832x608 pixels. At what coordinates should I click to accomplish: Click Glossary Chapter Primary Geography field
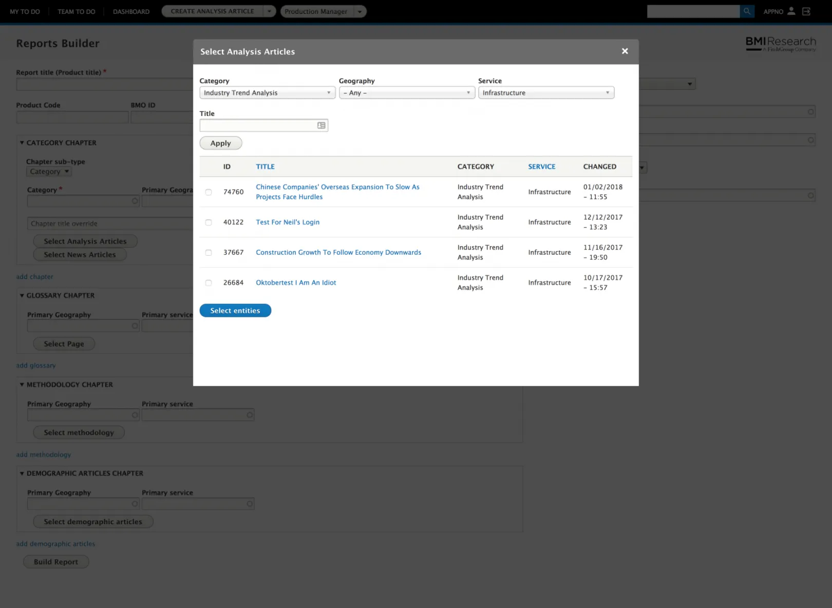pos(83,326)
